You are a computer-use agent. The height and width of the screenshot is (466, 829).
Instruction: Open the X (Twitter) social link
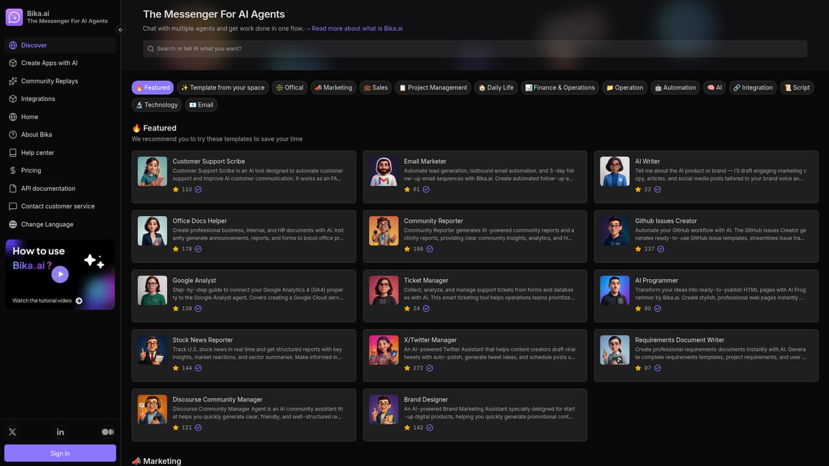pyautogui.click(x=12, y=432)
